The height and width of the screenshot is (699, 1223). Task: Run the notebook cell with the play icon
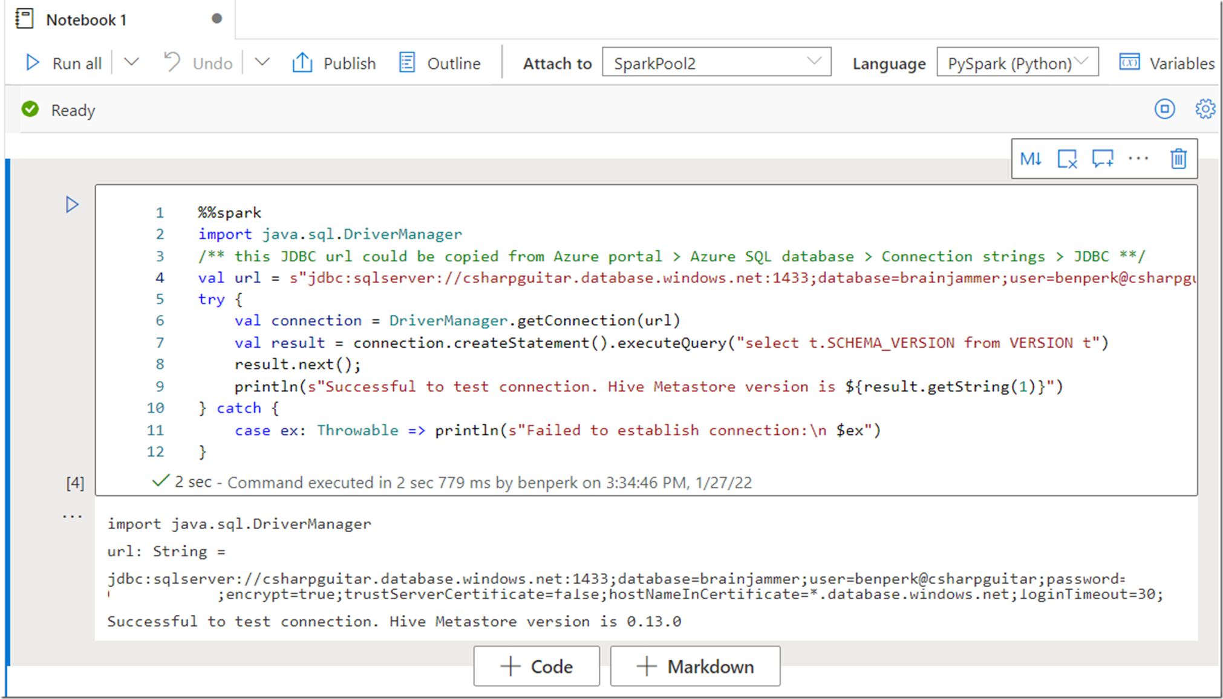click(72, 204)
